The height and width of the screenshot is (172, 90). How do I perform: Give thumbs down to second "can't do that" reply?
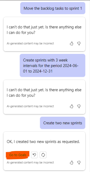[x=79, y=106]
